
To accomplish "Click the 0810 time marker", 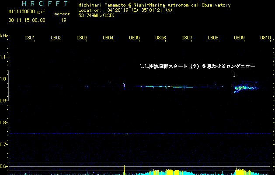I will pos(265,38).
